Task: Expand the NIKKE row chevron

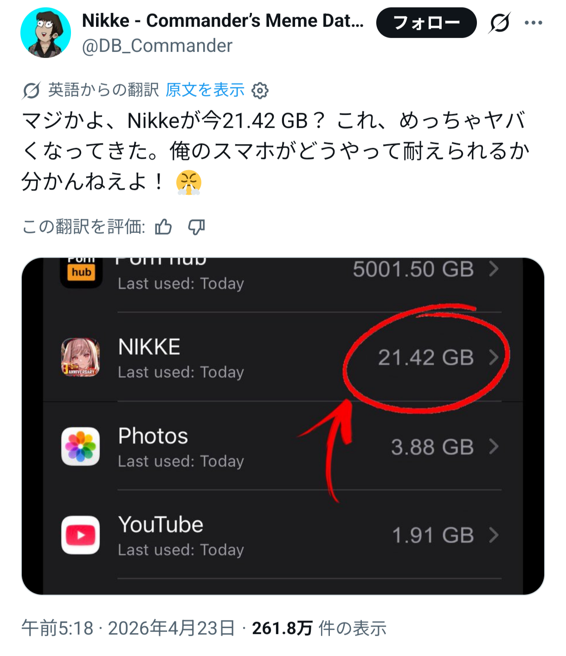Action: pos(494,357)
